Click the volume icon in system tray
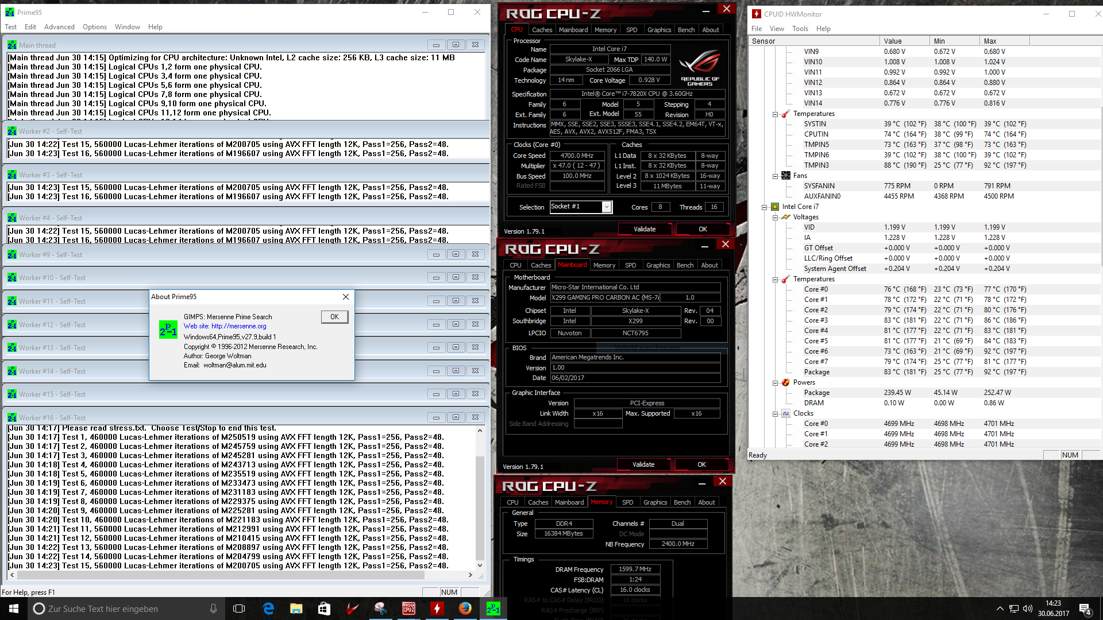Image resolution: width=1103 pixels, height=620 pixels. coord(1028,609)
